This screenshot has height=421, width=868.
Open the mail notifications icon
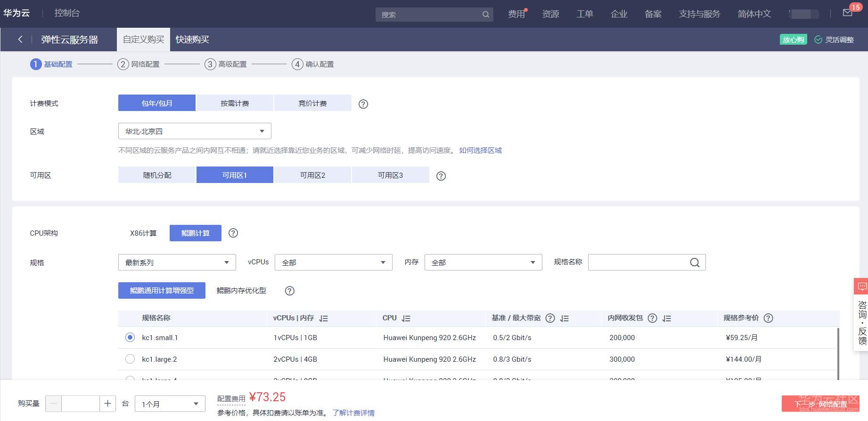click(x=848, y=13)
